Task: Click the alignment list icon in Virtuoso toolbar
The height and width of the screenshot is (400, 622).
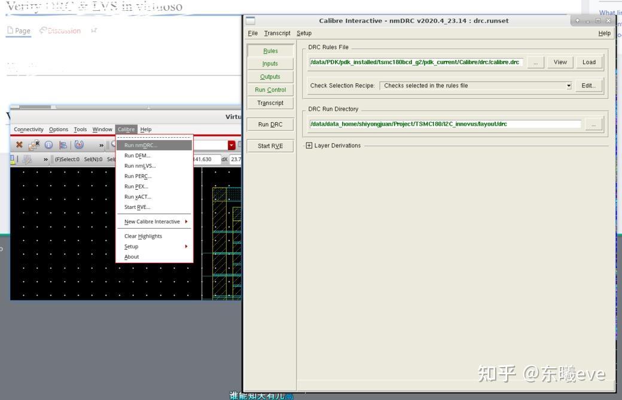Action: coord(62,144)
